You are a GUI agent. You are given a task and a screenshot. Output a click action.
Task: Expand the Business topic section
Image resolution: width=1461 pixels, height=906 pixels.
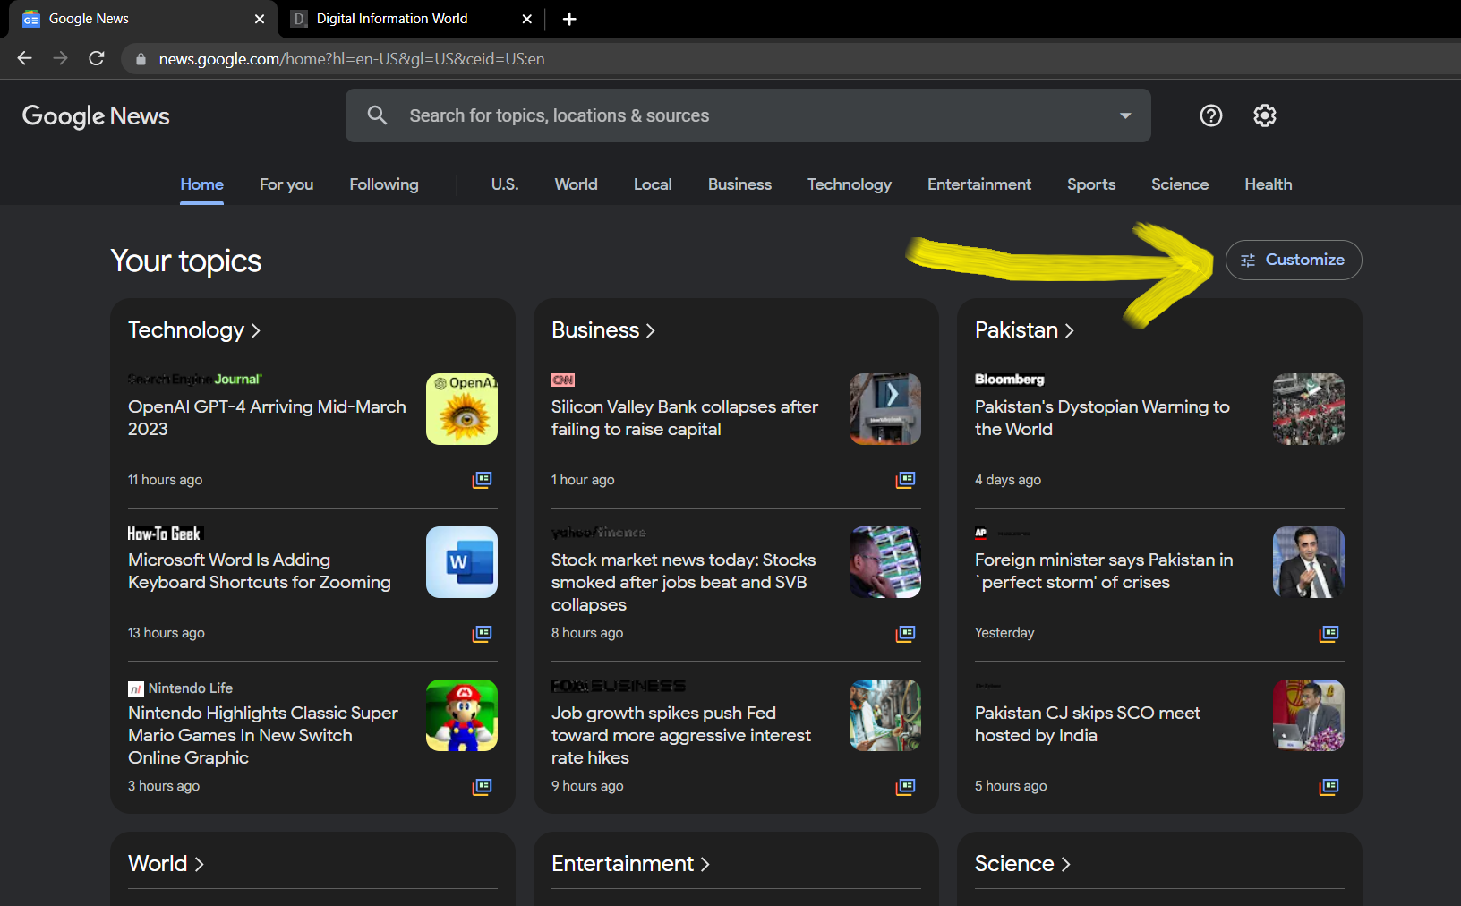(603, 330)
